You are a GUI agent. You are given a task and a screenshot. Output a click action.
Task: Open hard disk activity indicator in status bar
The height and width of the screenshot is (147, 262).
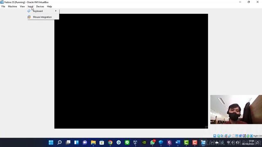click(x=215, y=136)
